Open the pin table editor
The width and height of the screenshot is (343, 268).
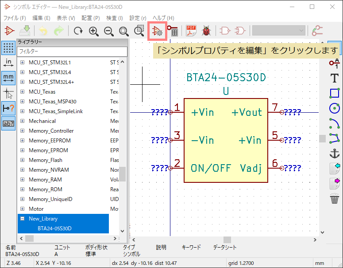click(173, 31)
